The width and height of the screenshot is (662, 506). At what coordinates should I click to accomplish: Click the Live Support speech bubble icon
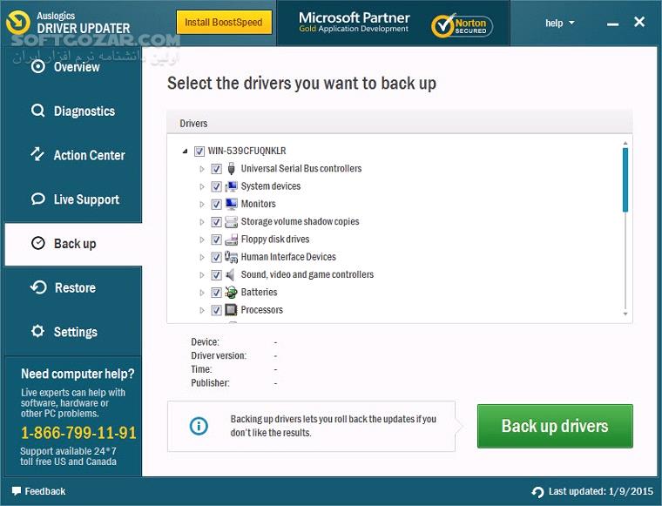(38, 199)
